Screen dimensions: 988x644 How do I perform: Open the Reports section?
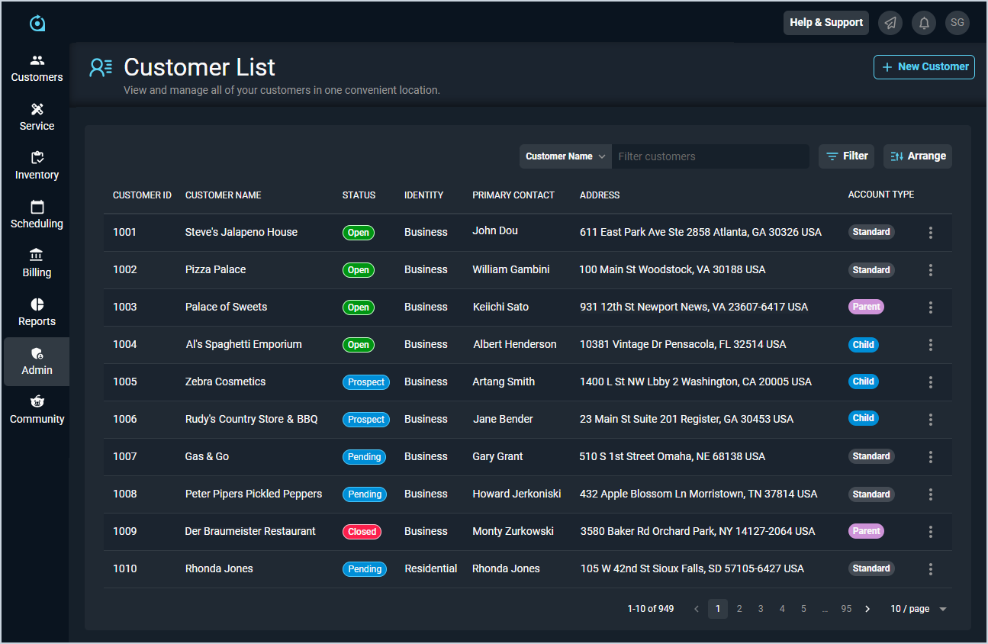pos(37,313)
